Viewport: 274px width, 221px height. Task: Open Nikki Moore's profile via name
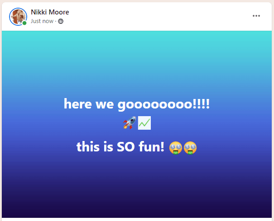(x=50, y=12)
